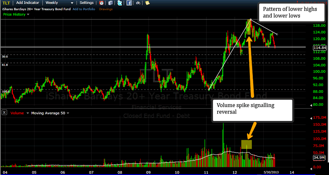Click the yellow highlighted box on volume bars
This screenshot has height=175, width=329.
click(x=246, y=144)
